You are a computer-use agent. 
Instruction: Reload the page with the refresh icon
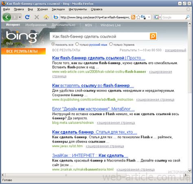click(27, 17)
